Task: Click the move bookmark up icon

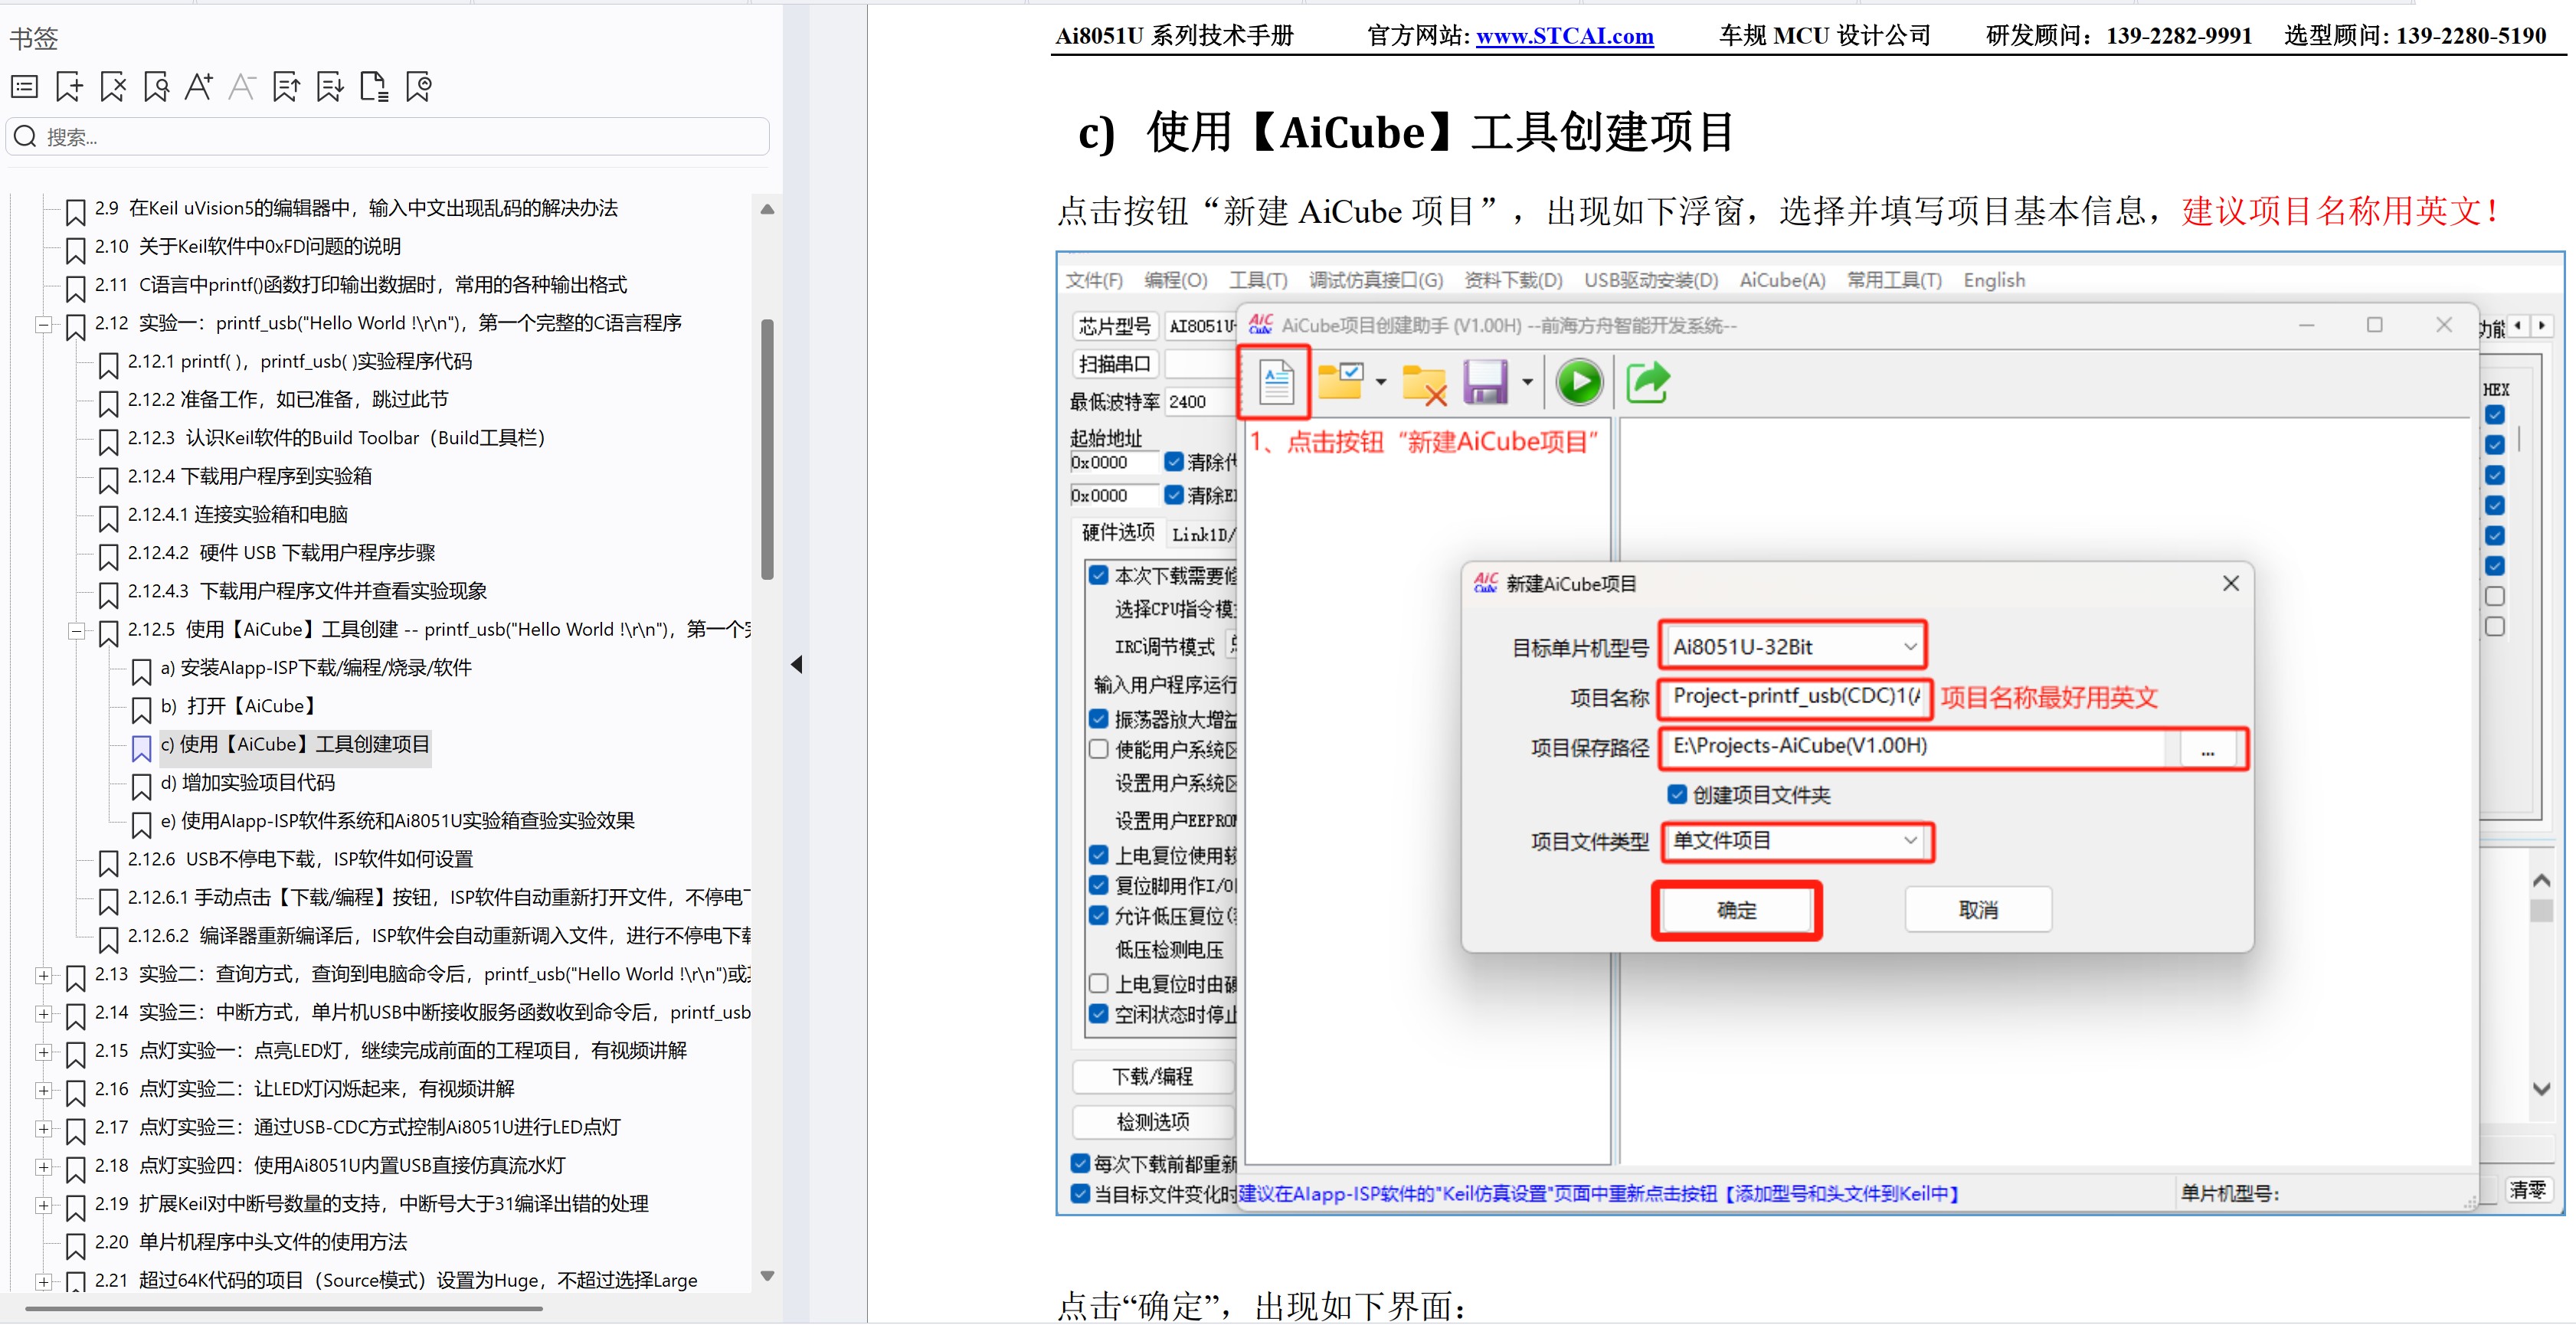Action: [286, 87]
